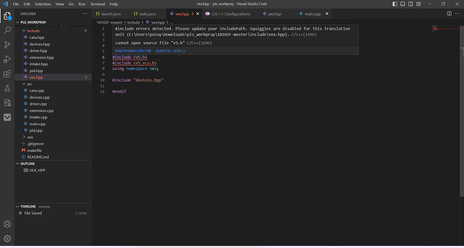This screenshot has height=248, width=464.
Task: Open the Help menu
Action: point(114,4)
